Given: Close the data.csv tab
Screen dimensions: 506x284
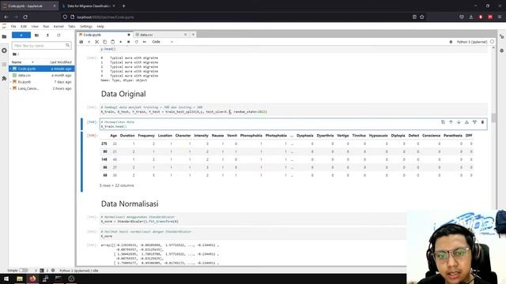Looking at the screenshot, I should [186, 35].
